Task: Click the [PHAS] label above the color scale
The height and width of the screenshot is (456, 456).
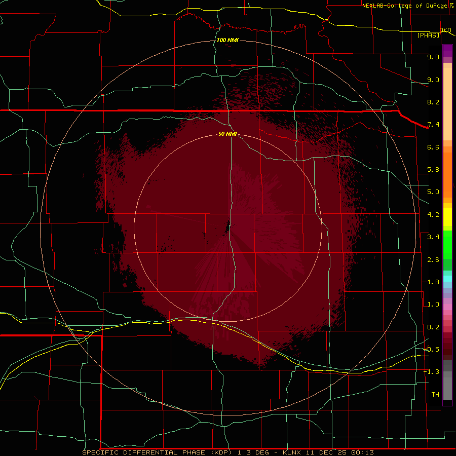Action: (428, 35)
